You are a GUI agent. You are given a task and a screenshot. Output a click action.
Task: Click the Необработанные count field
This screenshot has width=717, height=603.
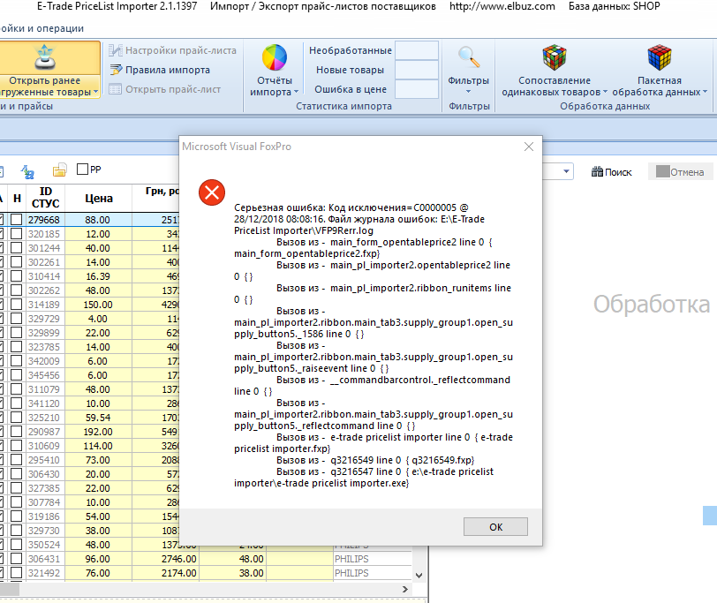coord(417,50)
